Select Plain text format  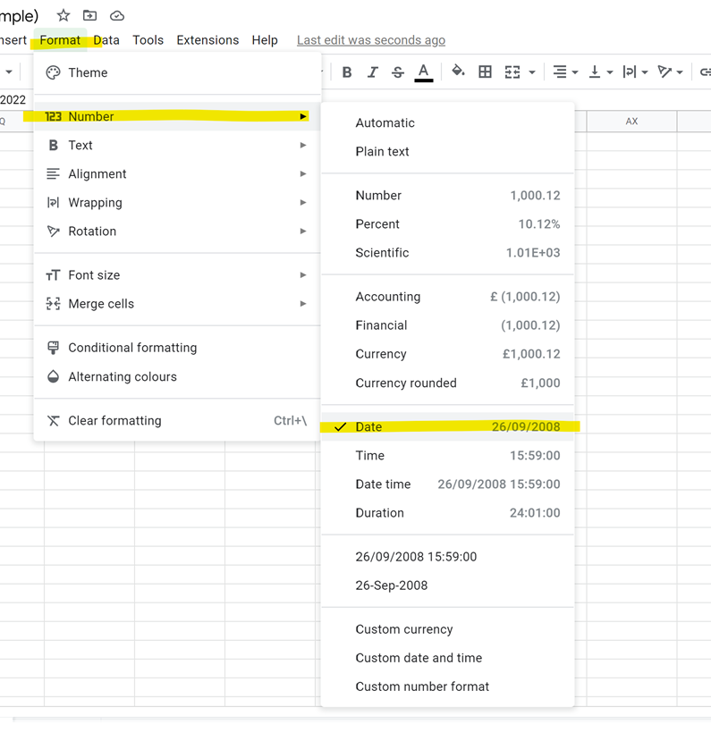(382, 151)
